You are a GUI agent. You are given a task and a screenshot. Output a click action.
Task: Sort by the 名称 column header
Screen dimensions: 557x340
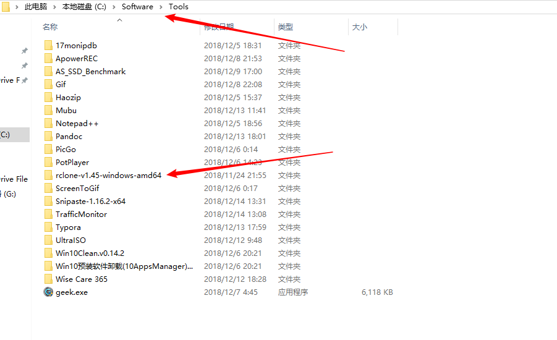(50, 27)
